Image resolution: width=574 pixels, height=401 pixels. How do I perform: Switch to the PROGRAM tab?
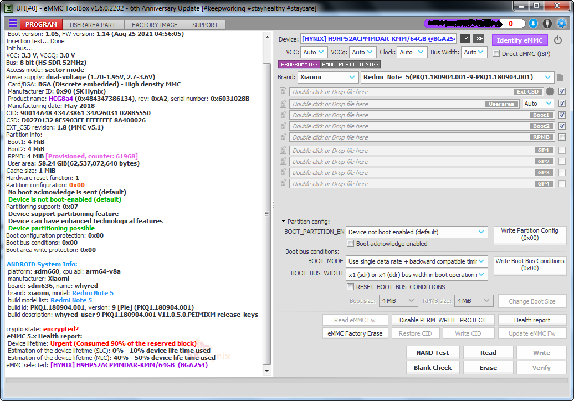(x=41, y=24)
